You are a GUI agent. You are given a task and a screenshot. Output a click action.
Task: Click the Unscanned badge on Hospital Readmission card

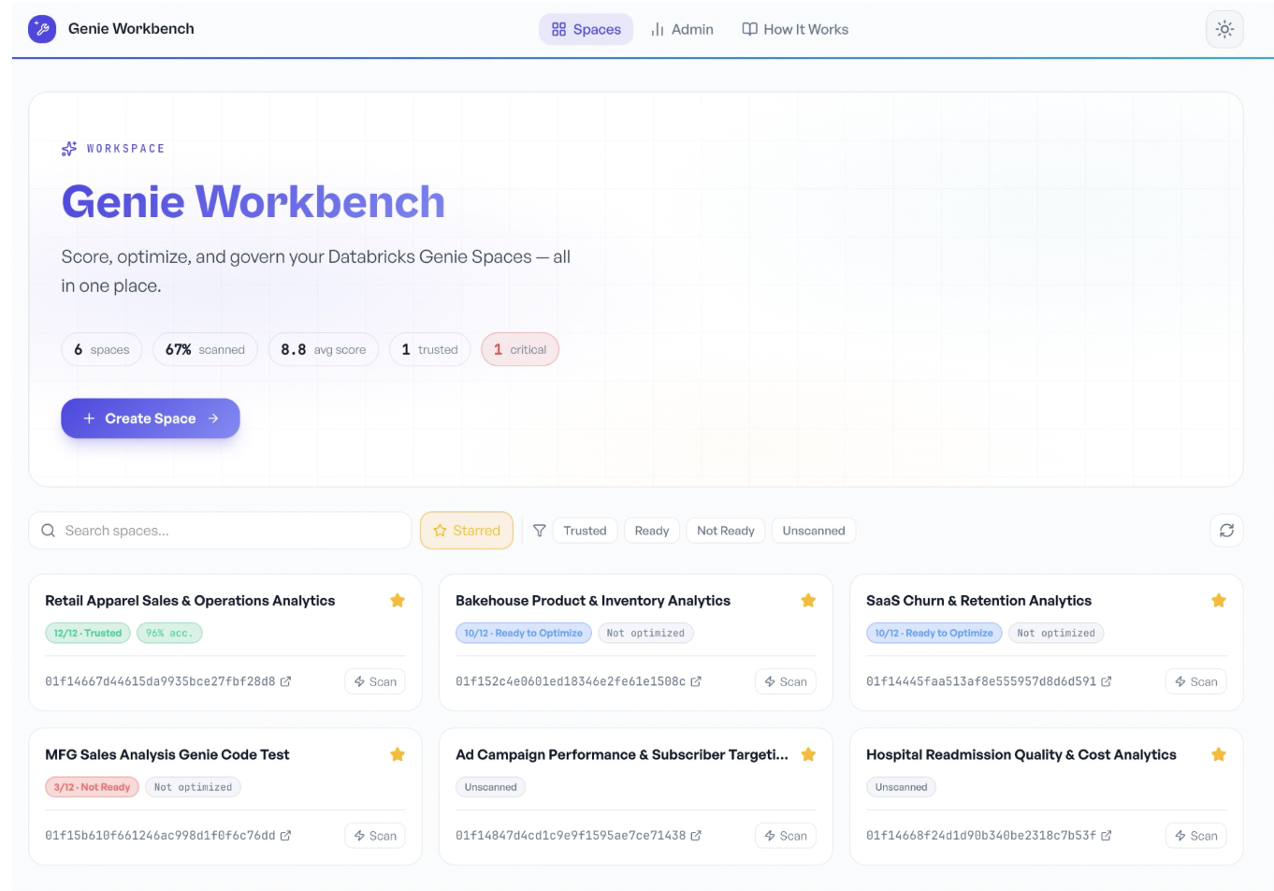[x=902, y=787]
